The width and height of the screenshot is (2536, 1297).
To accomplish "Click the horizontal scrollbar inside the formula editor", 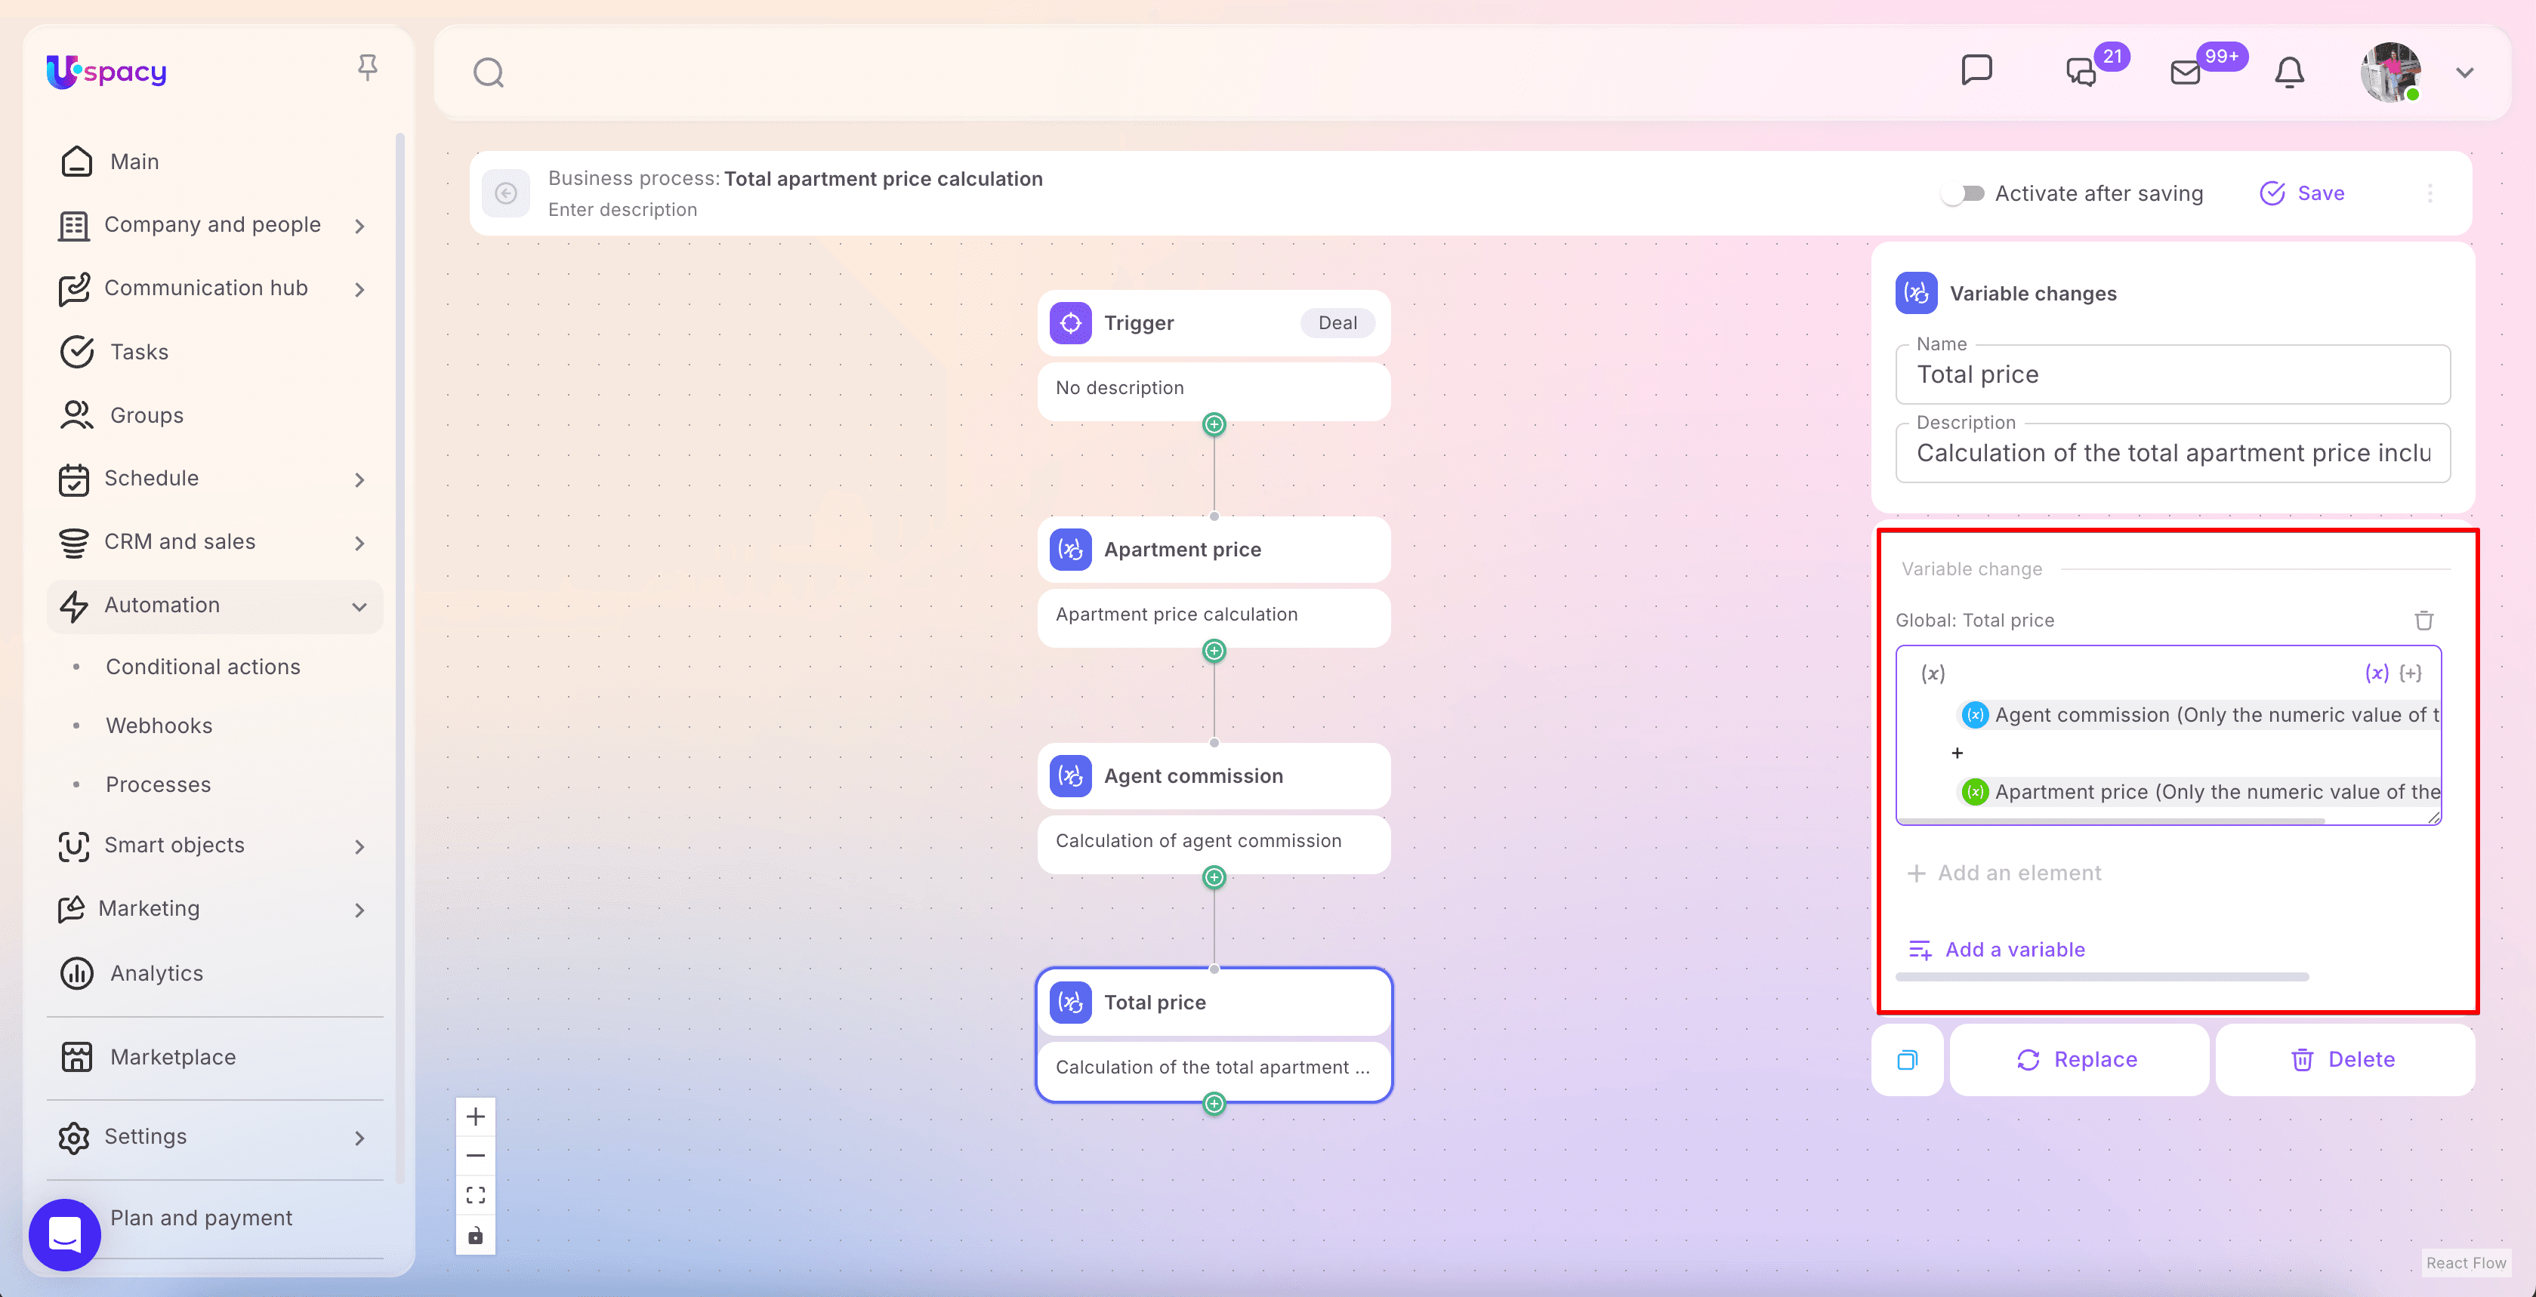I will (2111, 820).
